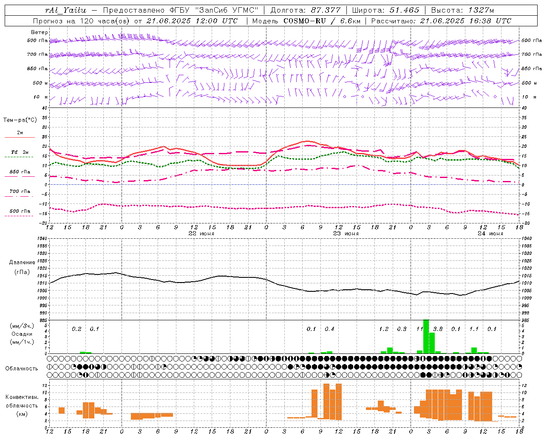Click the dotted 500 гПа temperature legend line

19,216
